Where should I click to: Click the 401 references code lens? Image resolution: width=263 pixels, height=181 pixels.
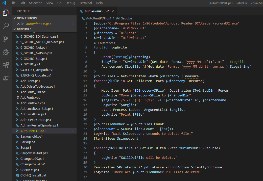click(x=104, y=43)
